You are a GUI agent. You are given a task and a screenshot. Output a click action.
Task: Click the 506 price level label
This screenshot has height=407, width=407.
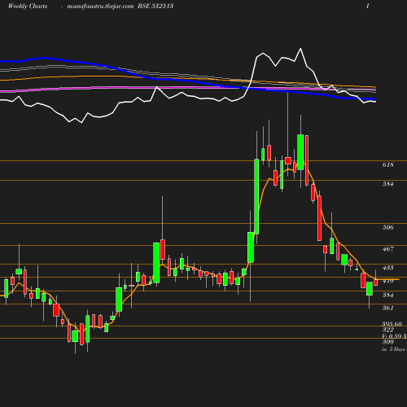point(387,227)
